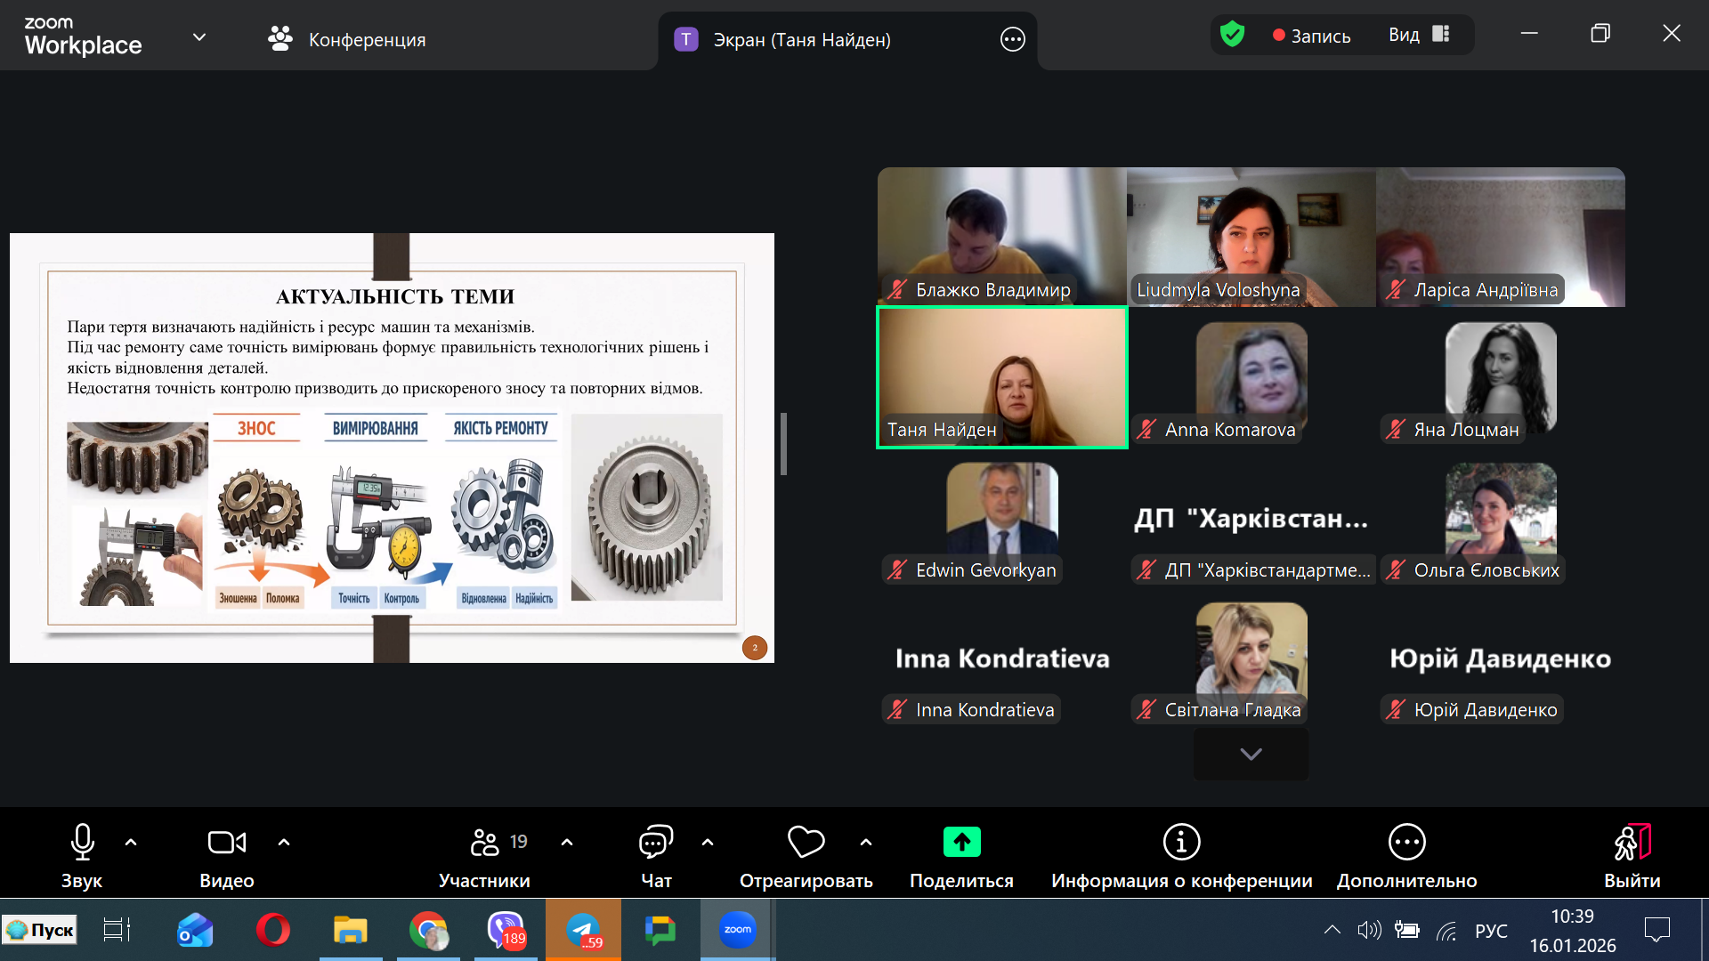Screen dimensions: 1709x961
Task: Show more participants with down chevron
Action: click(1251, 755)
